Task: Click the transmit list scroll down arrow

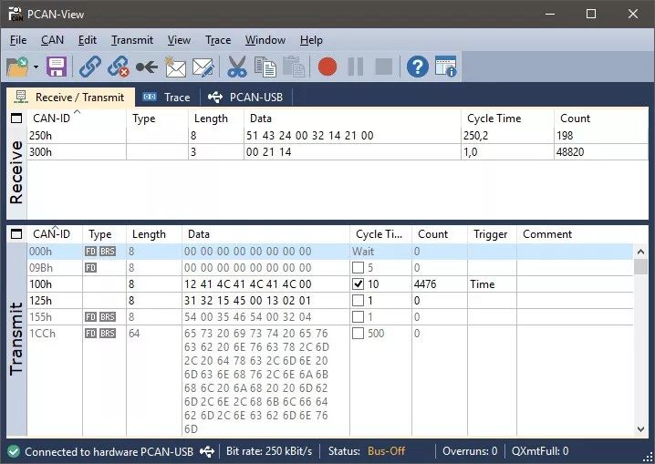Action: (640, 429)
